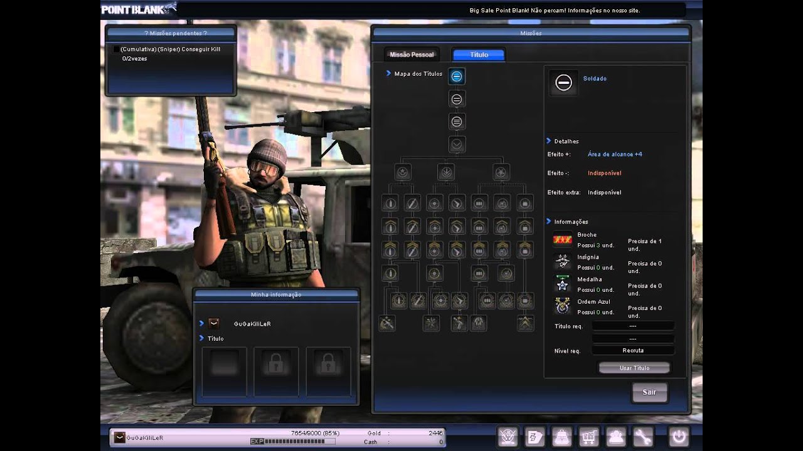Click the Ordem Azul medal icon
This screenshot has height=451, width=803.
click(x=562, y=306)
